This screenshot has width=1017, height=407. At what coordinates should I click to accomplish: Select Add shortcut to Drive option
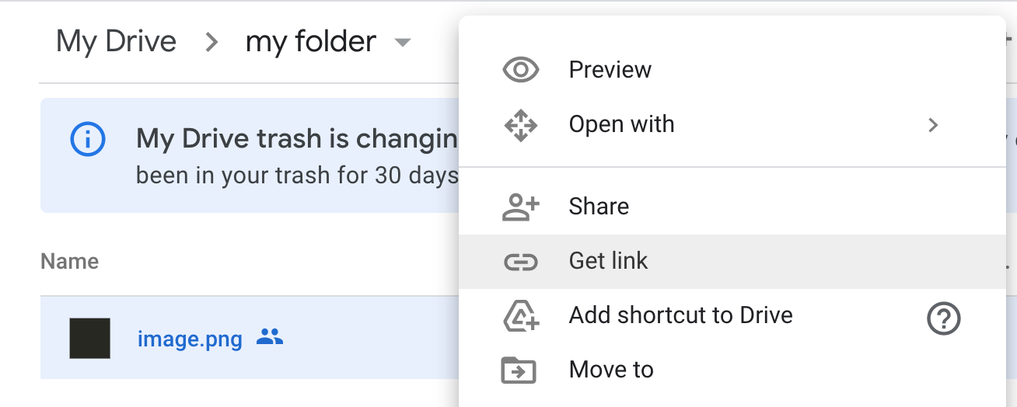tap(680, 315)
